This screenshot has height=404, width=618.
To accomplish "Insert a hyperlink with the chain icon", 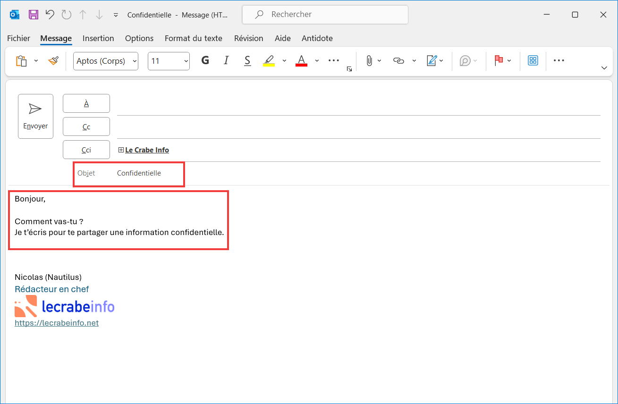I will pyautogui.click(x=399, y=61).
